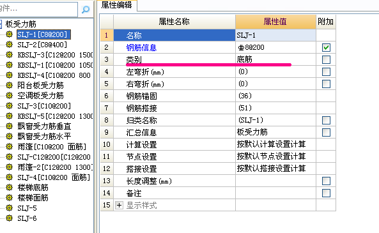
Task: Click gear icon beside KBSLJ-5[C12@200
Action: (x=9, y=116)
